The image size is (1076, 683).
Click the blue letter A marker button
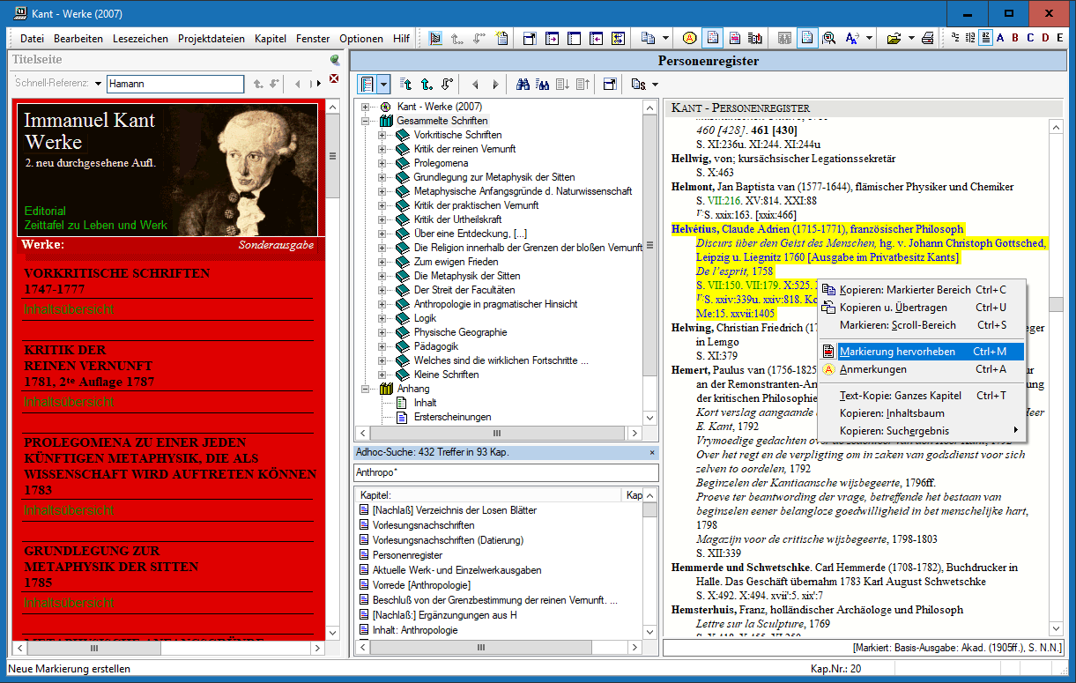998,38
